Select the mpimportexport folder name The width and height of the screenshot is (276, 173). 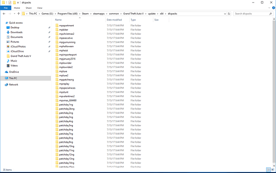pos(68,55)
